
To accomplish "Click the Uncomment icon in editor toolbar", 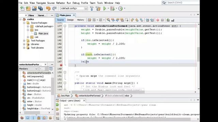I will (x=173, y=20).
